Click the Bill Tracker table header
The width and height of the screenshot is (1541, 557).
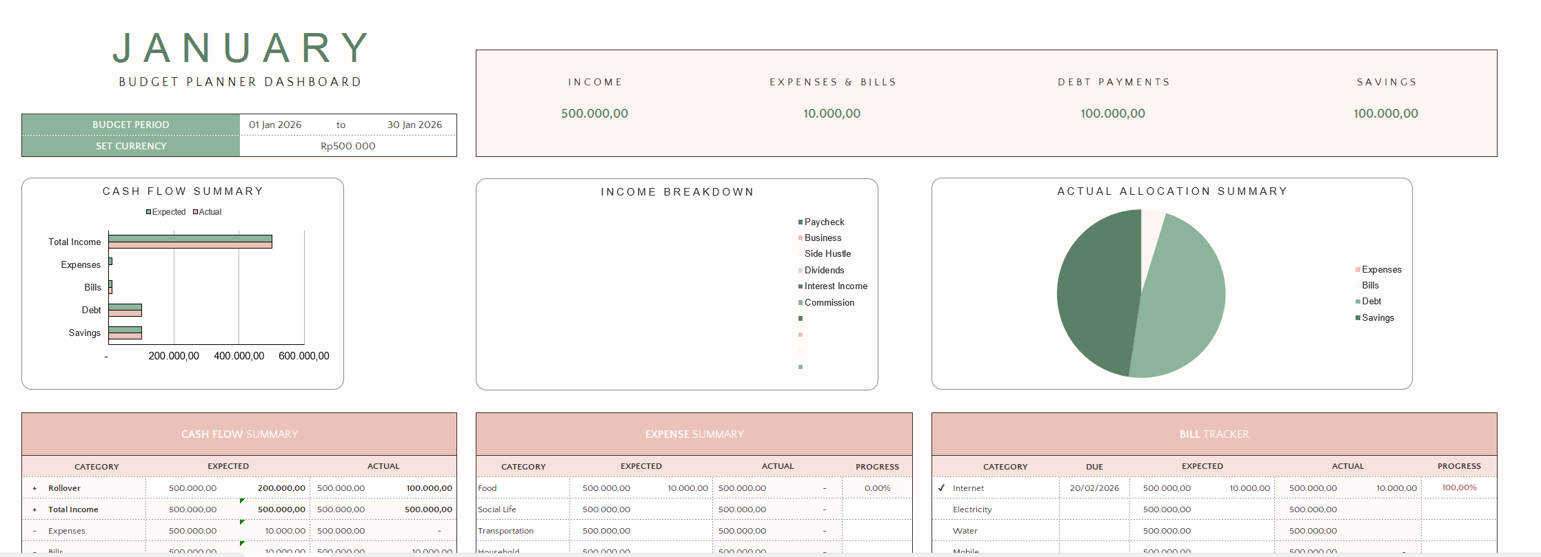click(1213, 434)
